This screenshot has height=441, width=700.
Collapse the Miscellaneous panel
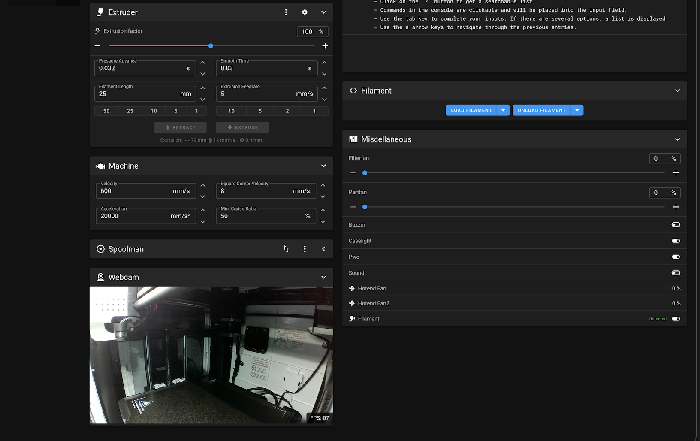click(x=677, y=139)
